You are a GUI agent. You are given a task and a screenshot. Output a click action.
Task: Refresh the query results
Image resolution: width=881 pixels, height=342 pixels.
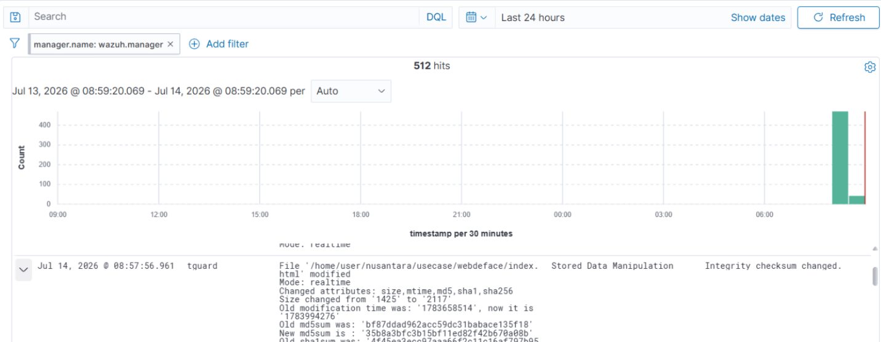pos(839,17)
